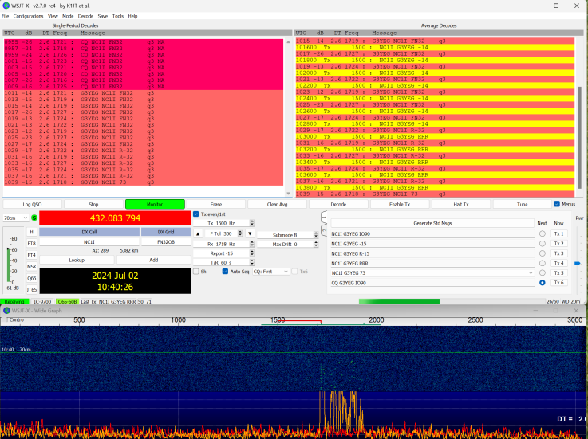Select Next radio for Tx 4
Screen dimensions: 588x439
click(543, 264)
